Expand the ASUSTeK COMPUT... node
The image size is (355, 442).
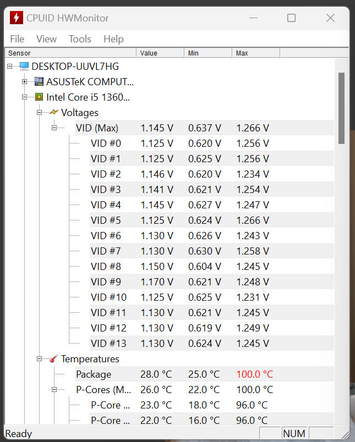(25, 82)
